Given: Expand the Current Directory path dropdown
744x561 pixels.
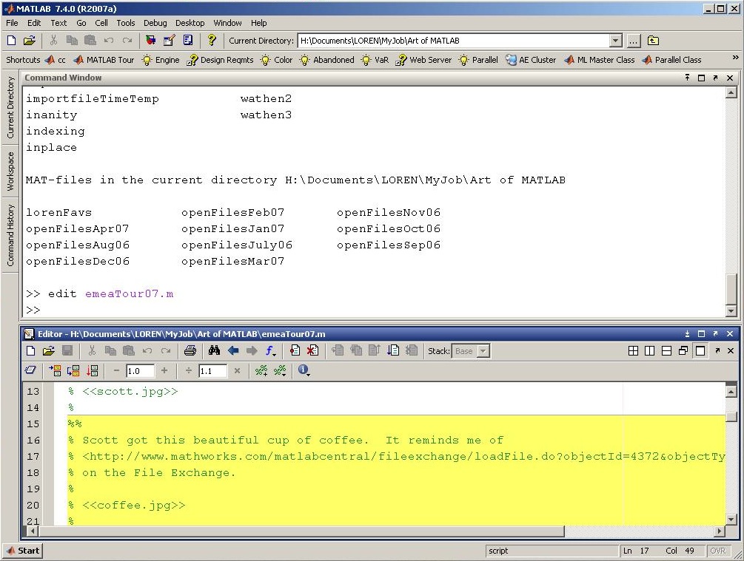Looking at the screenshot, I should [616, 41].
